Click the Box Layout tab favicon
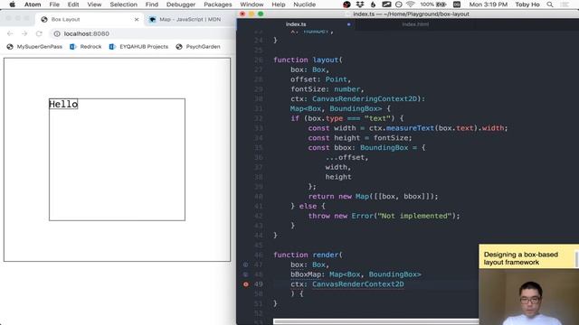 [44, 19]
